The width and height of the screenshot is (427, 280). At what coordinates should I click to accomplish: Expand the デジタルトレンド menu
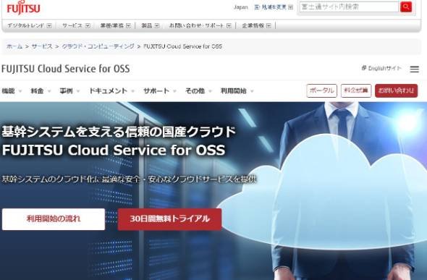[30, 25]
